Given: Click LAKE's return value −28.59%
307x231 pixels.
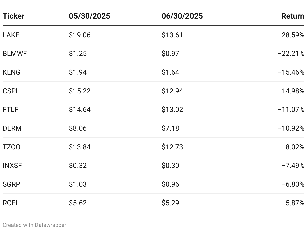Looking at the screenshot, I should (291, 35).
